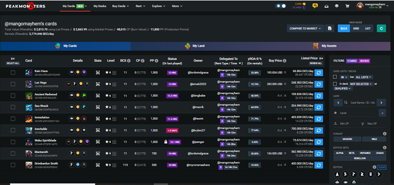Switch to the My Land tab
Viewport: 394px width, 185px height.
pyautogui.click(x=196, y=46)
